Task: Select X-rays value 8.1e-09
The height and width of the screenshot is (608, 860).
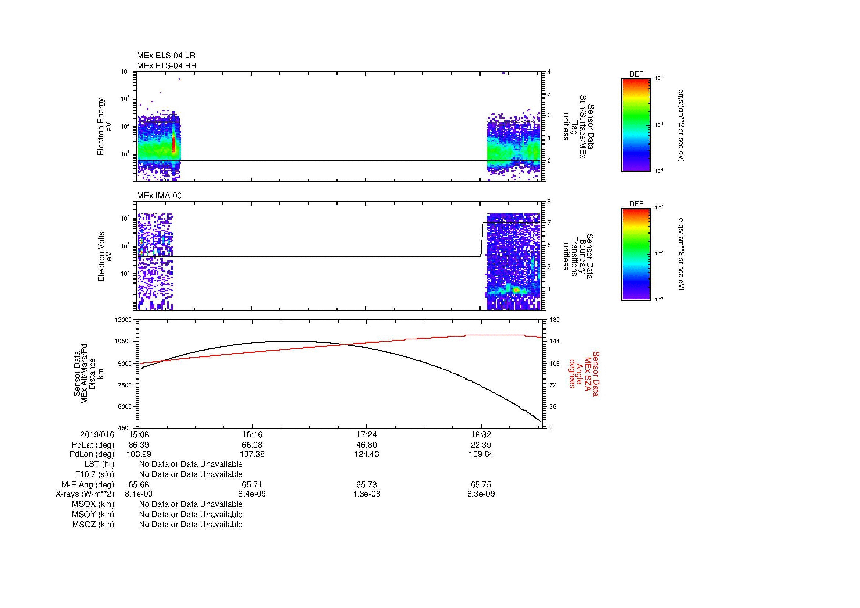Action: pos(139,494)
